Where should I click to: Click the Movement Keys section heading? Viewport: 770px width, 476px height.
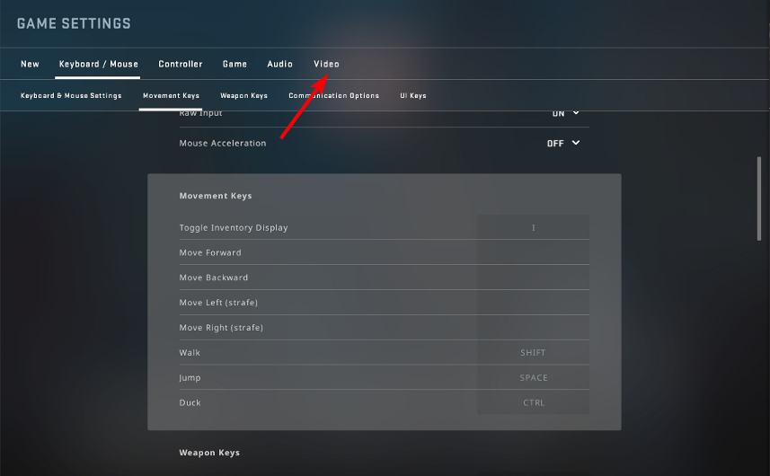click(x=216, y=196)
